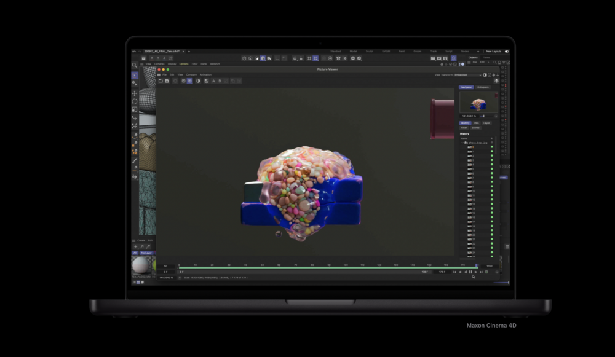Open the sound playback icon above Navigator panel
This screenshot has height=357, width=615.
point(496,80)
